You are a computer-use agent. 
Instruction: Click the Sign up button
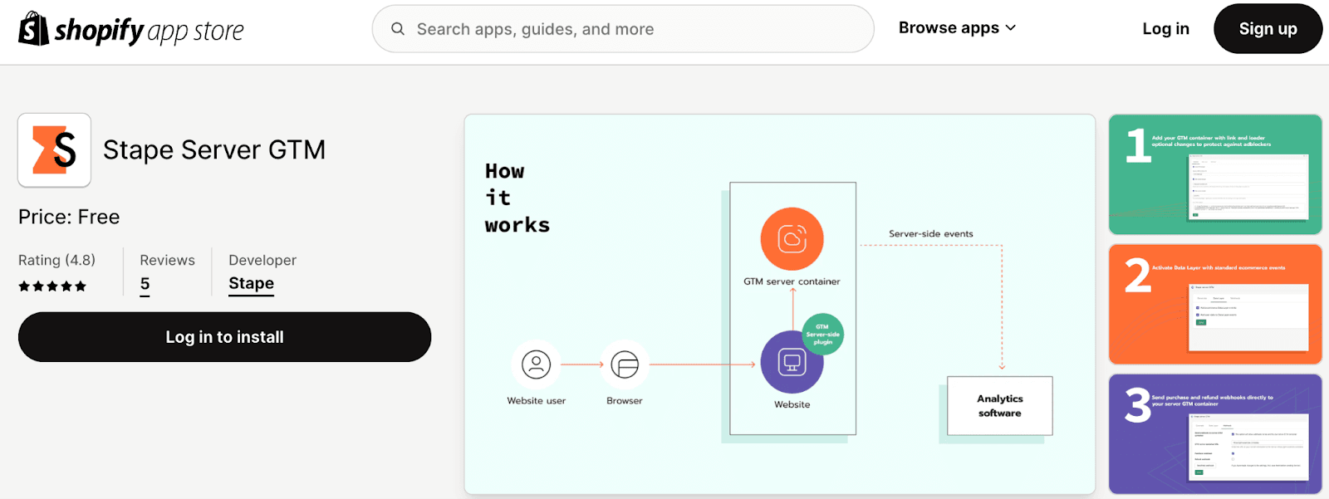click(1268, 29)
